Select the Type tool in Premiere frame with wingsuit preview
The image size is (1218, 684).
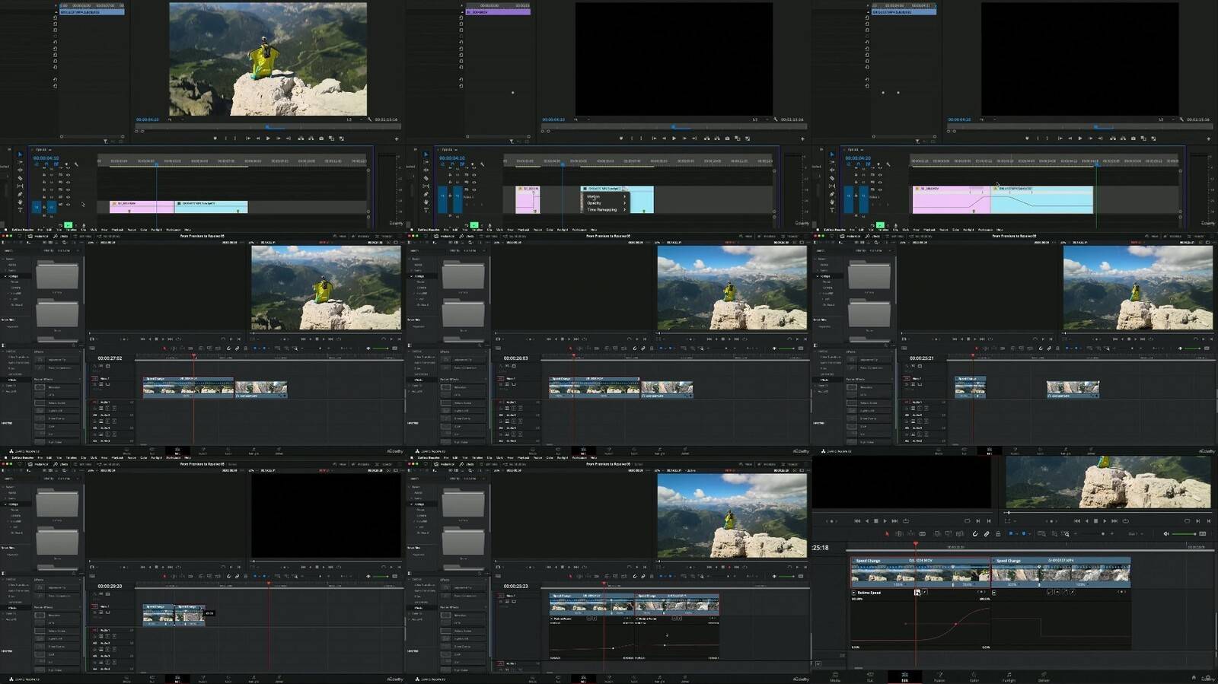point(20,210)
